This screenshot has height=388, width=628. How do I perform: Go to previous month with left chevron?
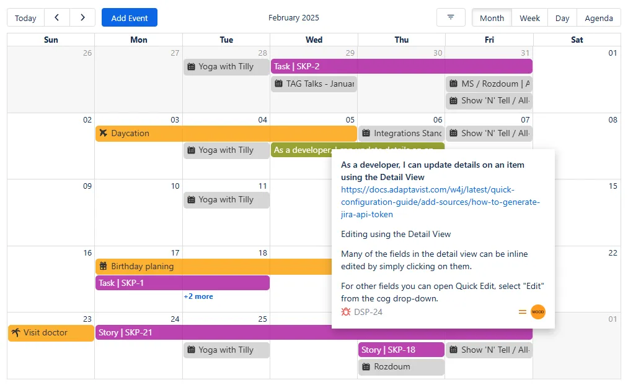click(x=57, y=17)
